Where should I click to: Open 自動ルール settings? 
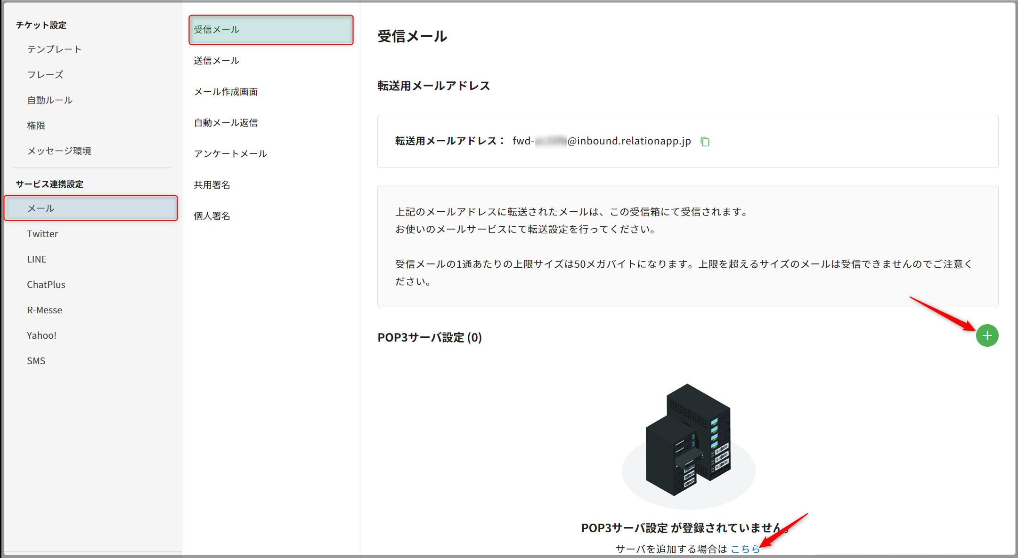49,100
